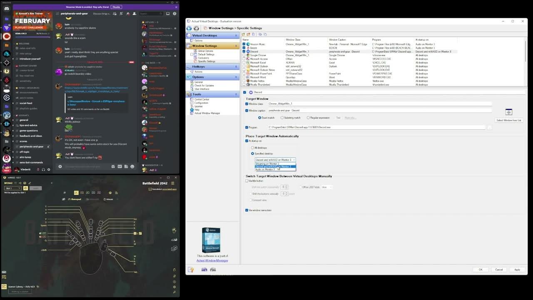
Task: Collapse Window Settings sidebar section
Action: pyautogui.click(x=237, y=46)
